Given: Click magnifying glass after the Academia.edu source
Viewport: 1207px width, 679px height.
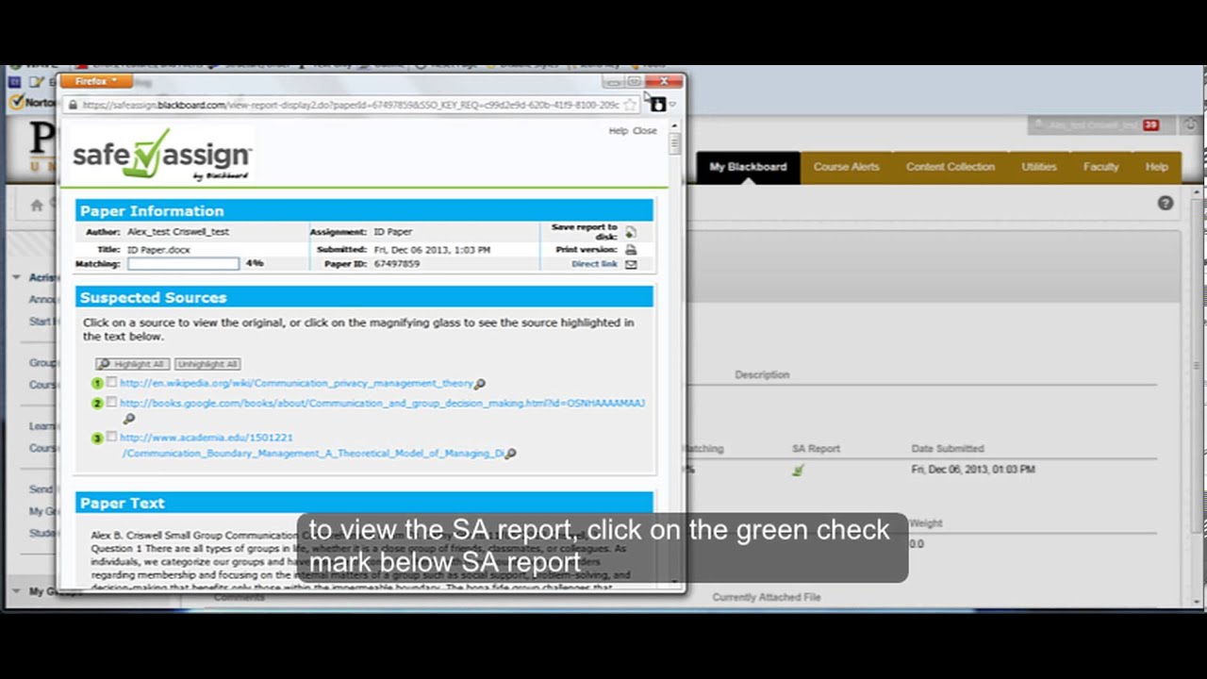Looking at the screenshot, I should [511, 454].
